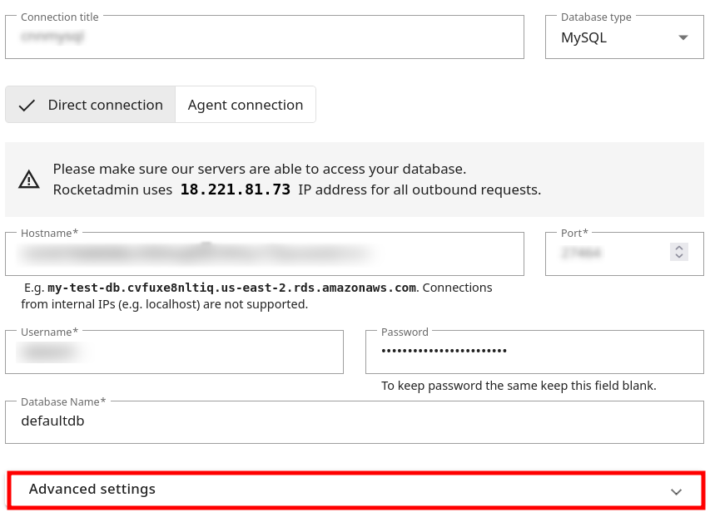Decrease the Port value with down arrow
Image resolution: width=710 pixels, height=517 pixels.
[x=679, y=256]
